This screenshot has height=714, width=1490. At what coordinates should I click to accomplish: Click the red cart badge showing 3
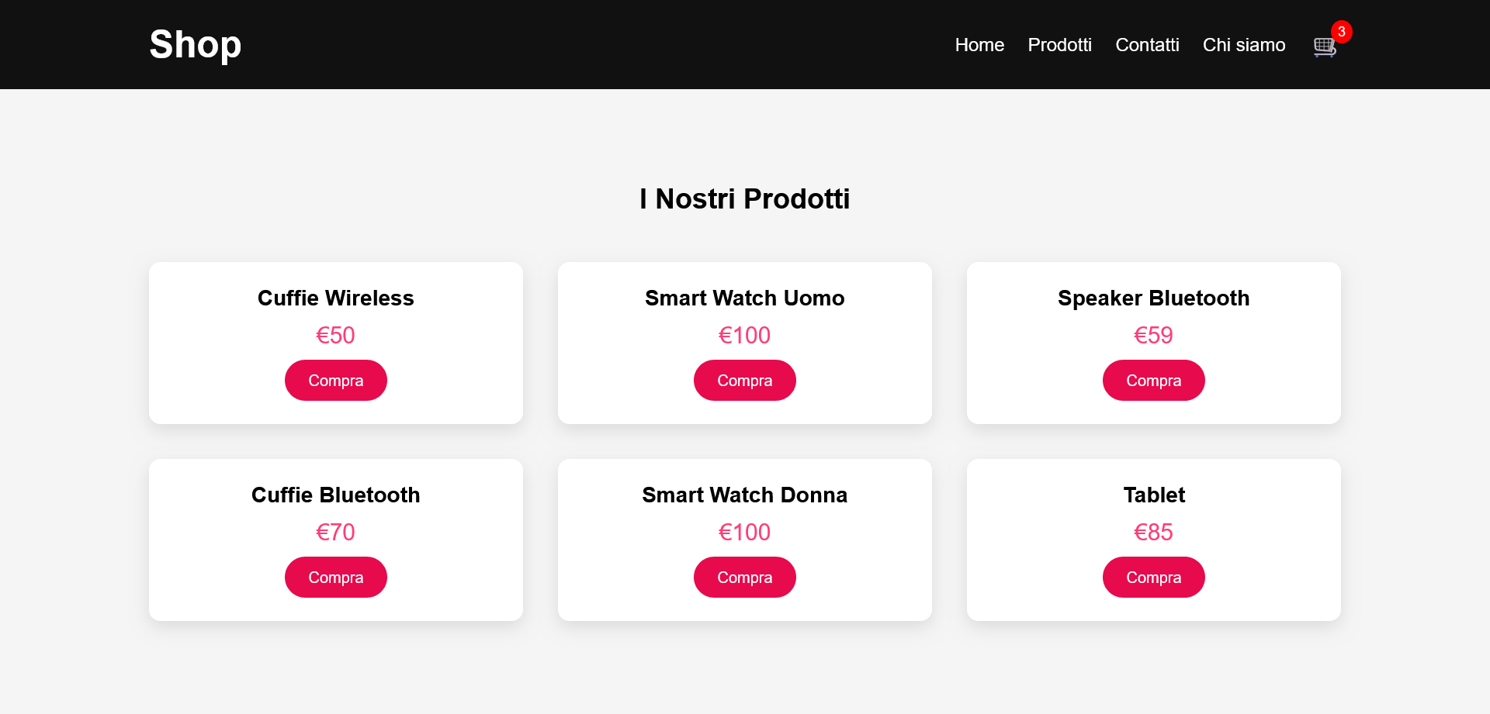click(1341, 32)
